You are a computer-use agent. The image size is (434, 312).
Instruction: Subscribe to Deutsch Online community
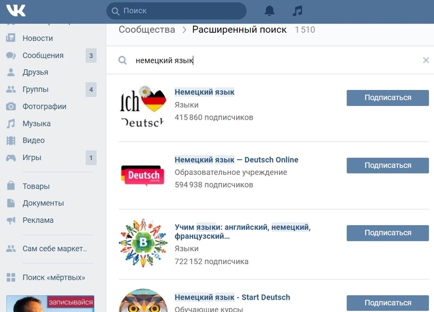[x=387, y=165]
